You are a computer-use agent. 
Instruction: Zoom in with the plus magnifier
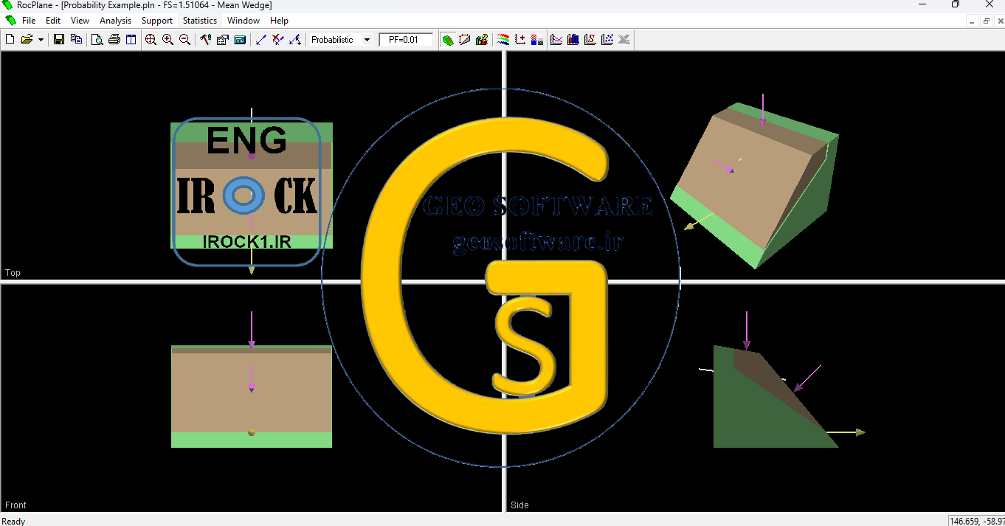tap(168, 39)
